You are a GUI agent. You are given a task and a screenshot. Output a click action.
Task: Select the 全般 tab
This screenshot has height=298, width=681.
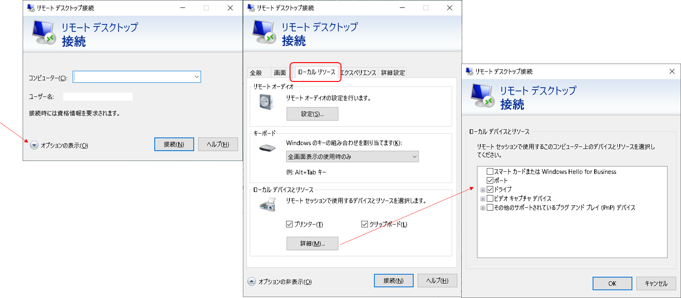(256, 72)
